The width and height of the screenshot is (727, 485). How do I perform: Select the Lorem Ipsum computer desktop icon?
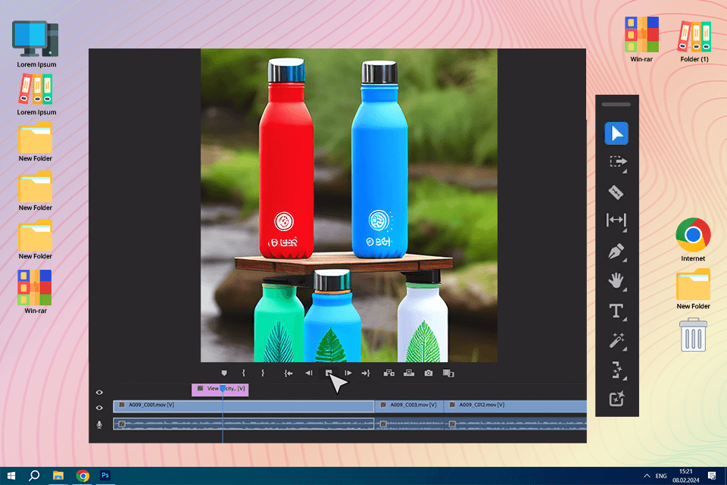point(36,45)
